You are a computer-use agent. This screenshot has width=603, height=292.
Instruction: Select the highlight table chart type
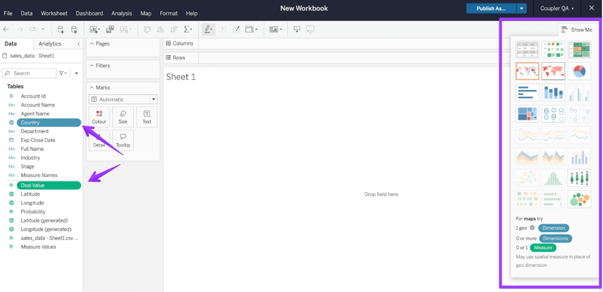tap(579, 49)
